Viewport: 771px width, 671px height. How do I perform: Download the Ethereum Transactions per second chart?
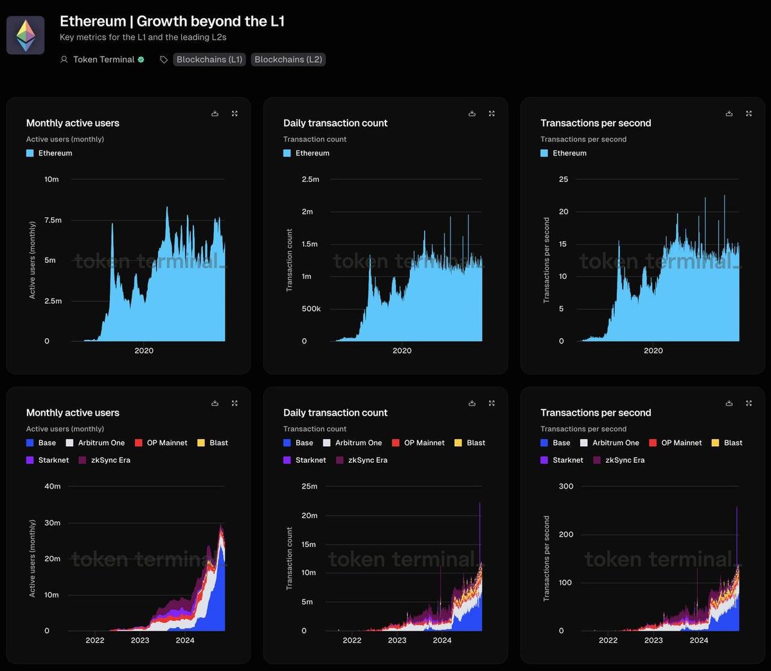729,114
